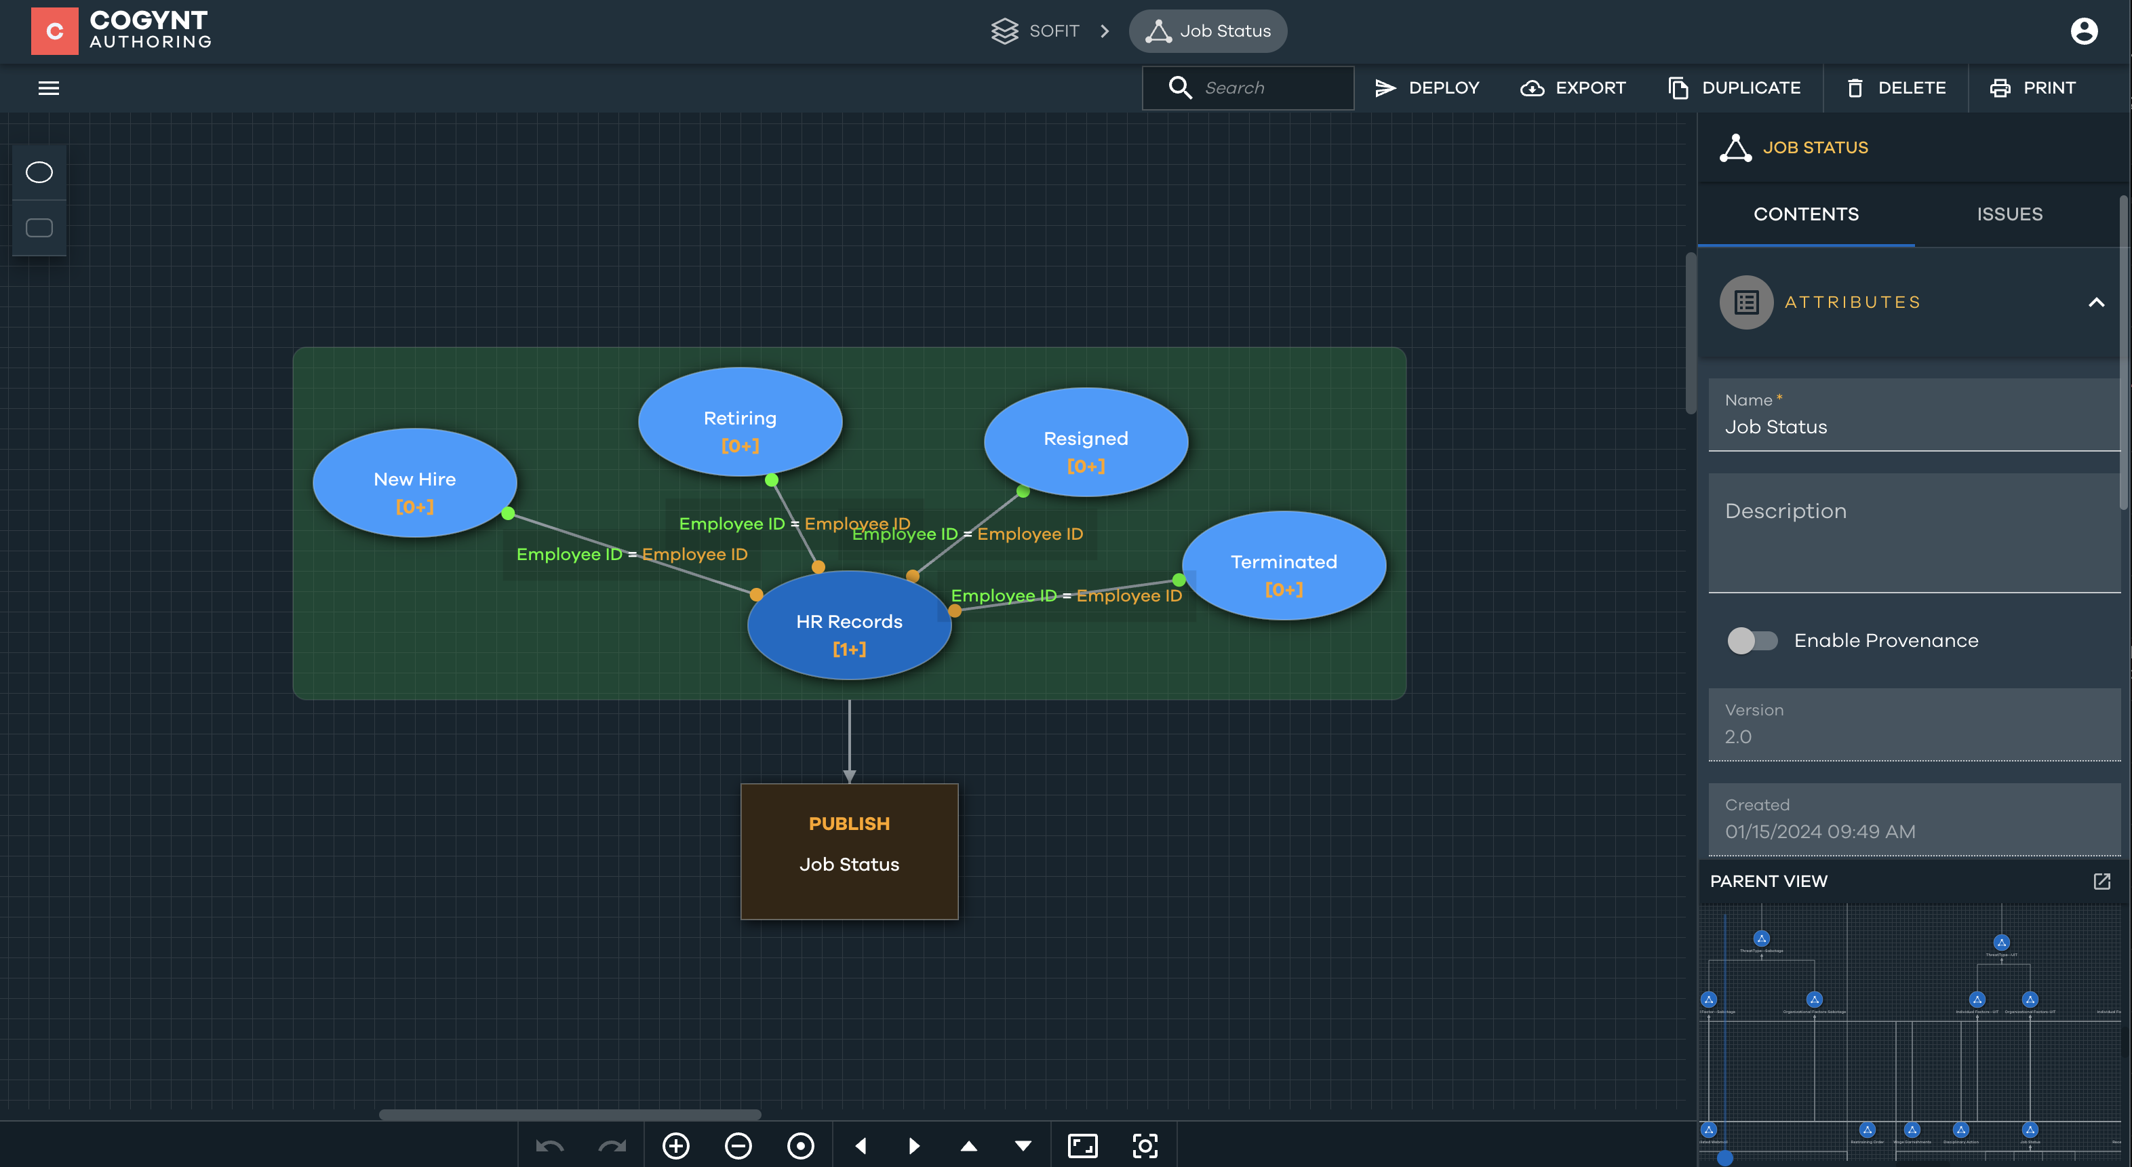
Task: Select the Contents tab
Action: tap(1805, 214)
